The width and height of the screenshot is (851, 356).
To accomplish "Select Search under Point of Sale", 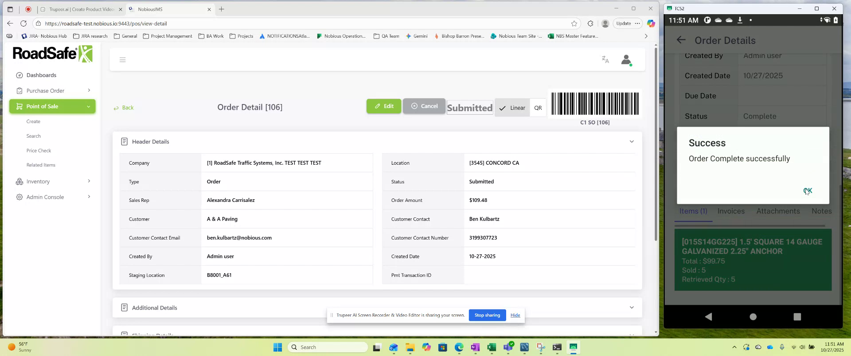I will 33,136.
